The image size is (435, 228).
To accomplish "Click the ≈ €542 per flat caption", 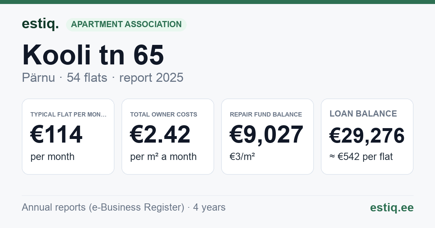I will pos(361,157).
